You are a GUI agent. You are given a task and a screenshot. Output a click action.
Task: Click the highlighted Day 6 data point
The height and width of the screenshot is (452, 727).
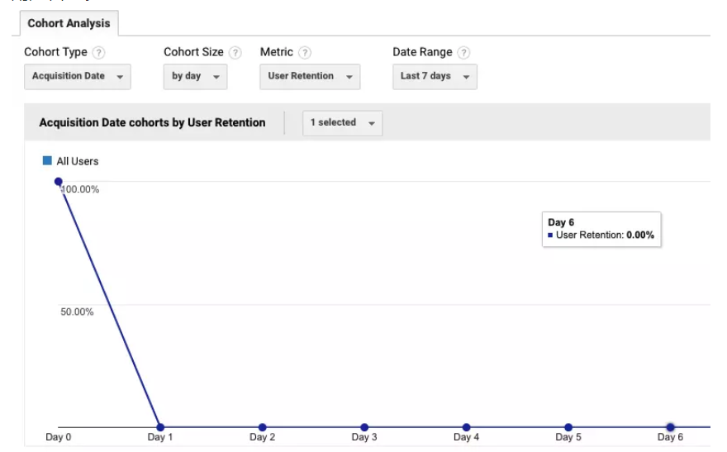tap(671, 427)
